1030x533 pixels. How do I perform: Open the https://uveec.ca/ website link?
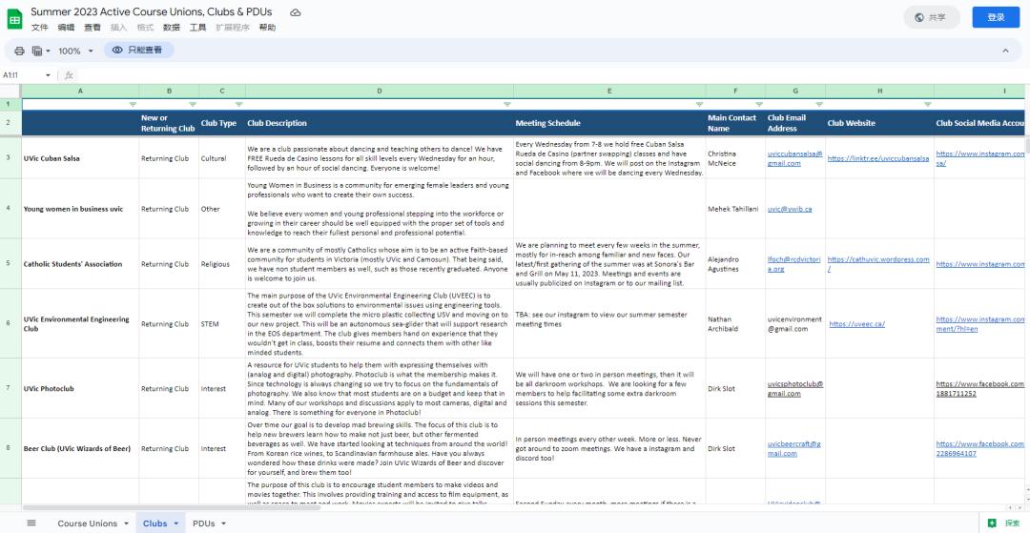pyautogui.click(x=856, y=323)
